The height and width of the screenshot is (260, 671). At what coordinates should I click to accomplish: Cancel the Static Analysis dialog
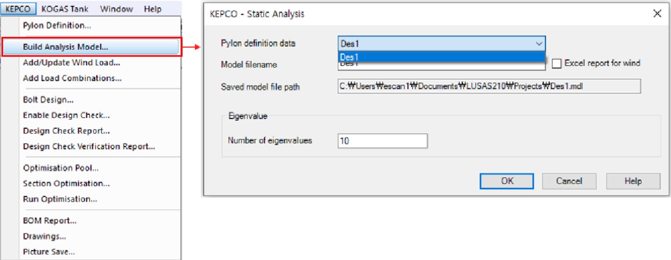(569, 181)
